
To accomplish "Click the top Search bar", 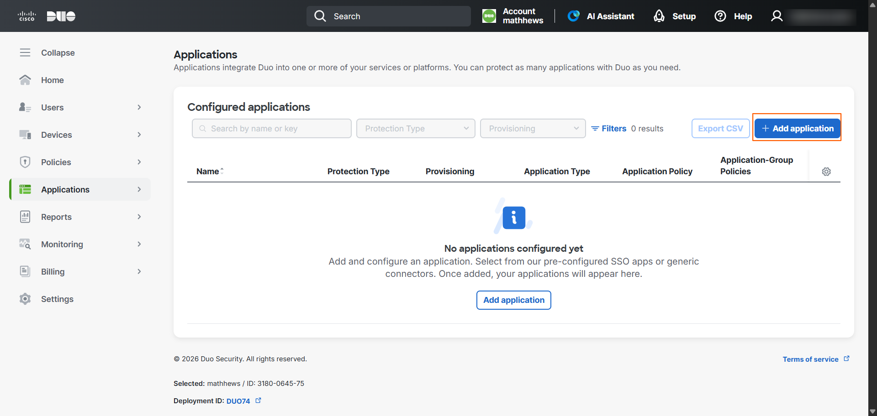I will pos(388,16).
